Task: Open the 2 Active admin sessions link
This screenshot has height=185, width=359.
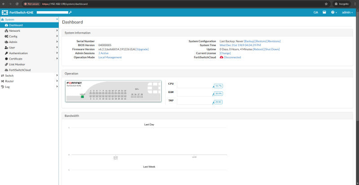Action: (x=104, y=53)
